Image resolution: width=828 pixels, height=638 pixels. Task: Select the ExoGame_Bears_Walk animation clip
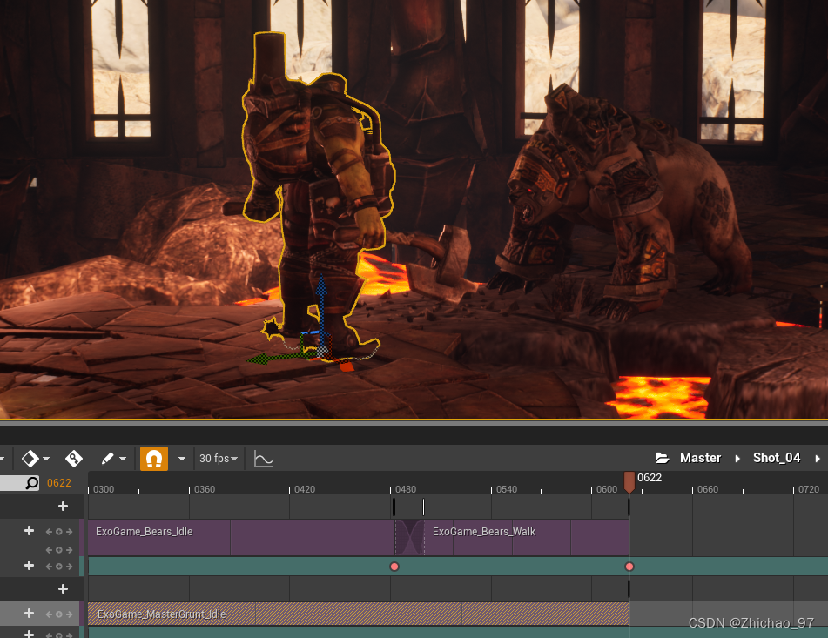(x=527, y=537)
